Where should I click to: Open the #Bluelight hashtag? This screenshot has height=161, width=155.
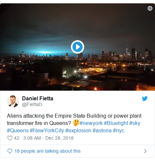pyautogui.click(x=116, y=123)
